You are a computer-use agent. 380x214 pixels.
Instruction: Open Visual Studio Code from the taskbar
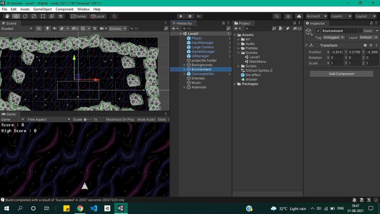(x=94, y=208)
